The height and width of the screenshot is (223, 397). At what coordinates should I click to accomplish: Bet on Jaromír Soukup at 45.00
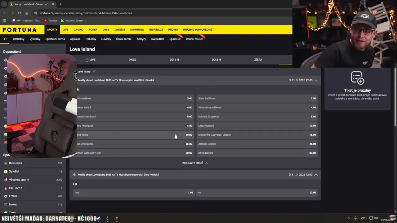pos(257,144)
